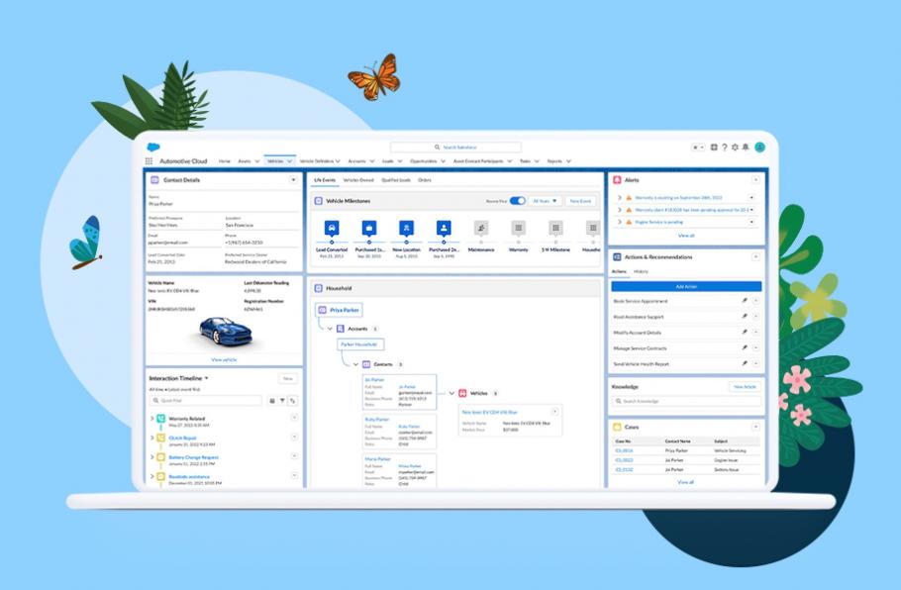Image resolution: width=901 pixels, height=590 pixels.
Task: Click the New Event button
Action: click(x=580, y=201)
